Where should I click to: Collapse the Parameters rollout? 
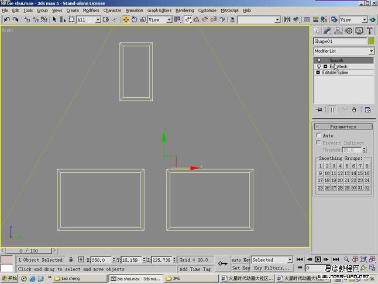tap(343, 126)
